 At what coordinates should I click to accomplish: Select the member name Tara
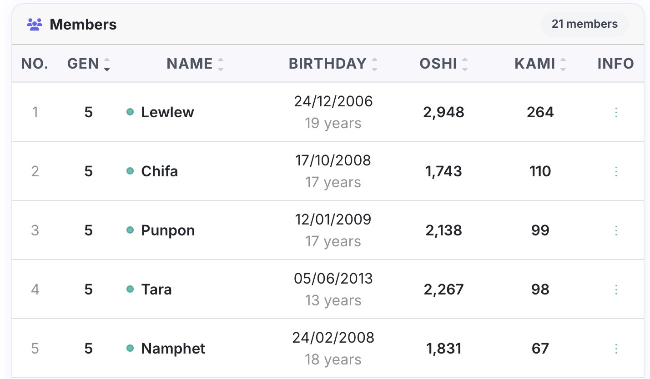click(x=156, y=289)
